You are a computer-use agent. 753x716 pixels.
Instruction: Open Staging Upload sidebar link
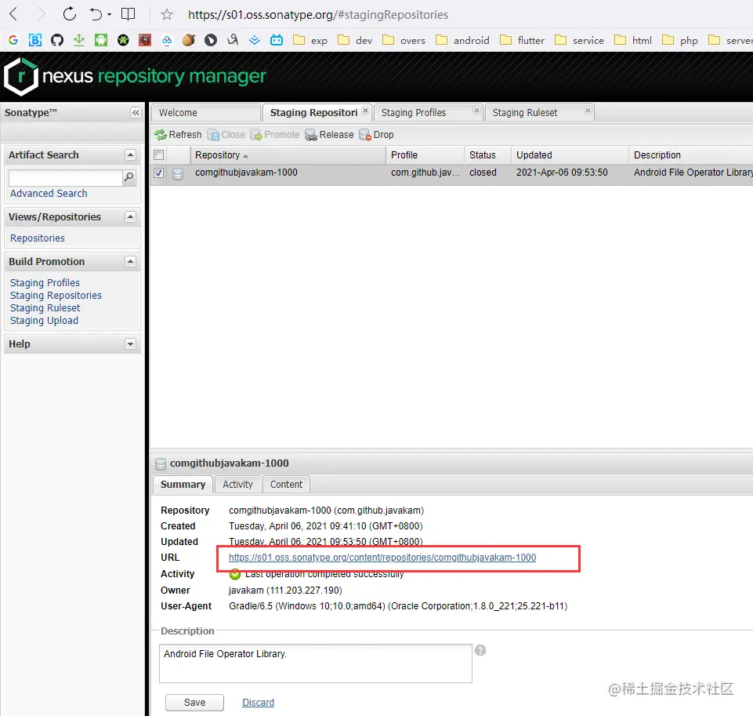coord(44,320)
